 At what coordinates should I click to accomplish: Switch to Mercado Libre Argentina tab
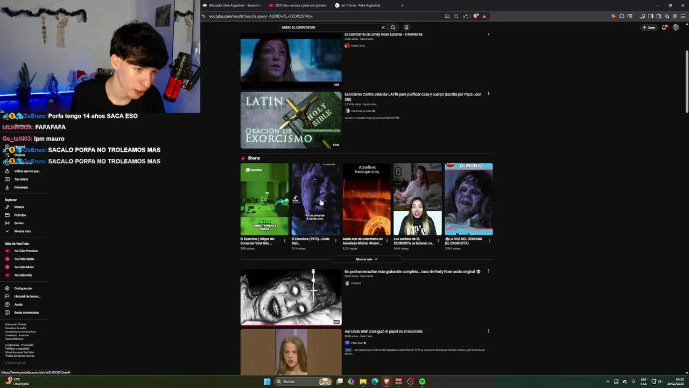coord(233,5)
